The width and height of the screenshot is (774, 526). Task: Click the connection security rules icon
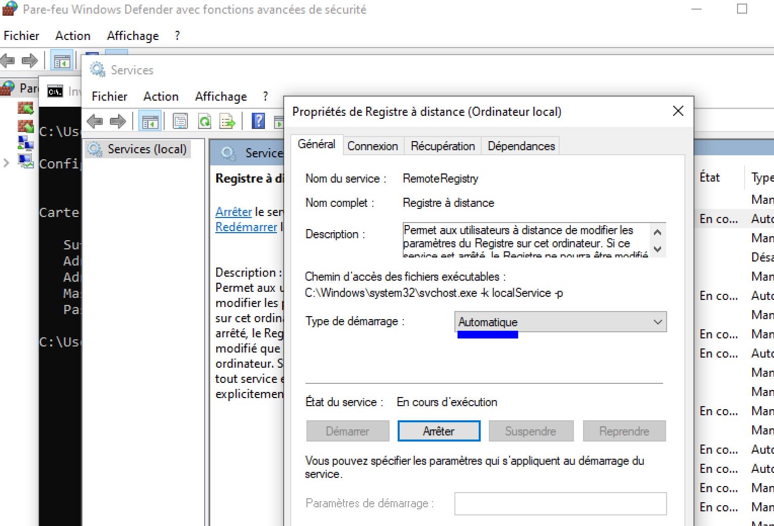pyautogui.click(x=25, y=143)
